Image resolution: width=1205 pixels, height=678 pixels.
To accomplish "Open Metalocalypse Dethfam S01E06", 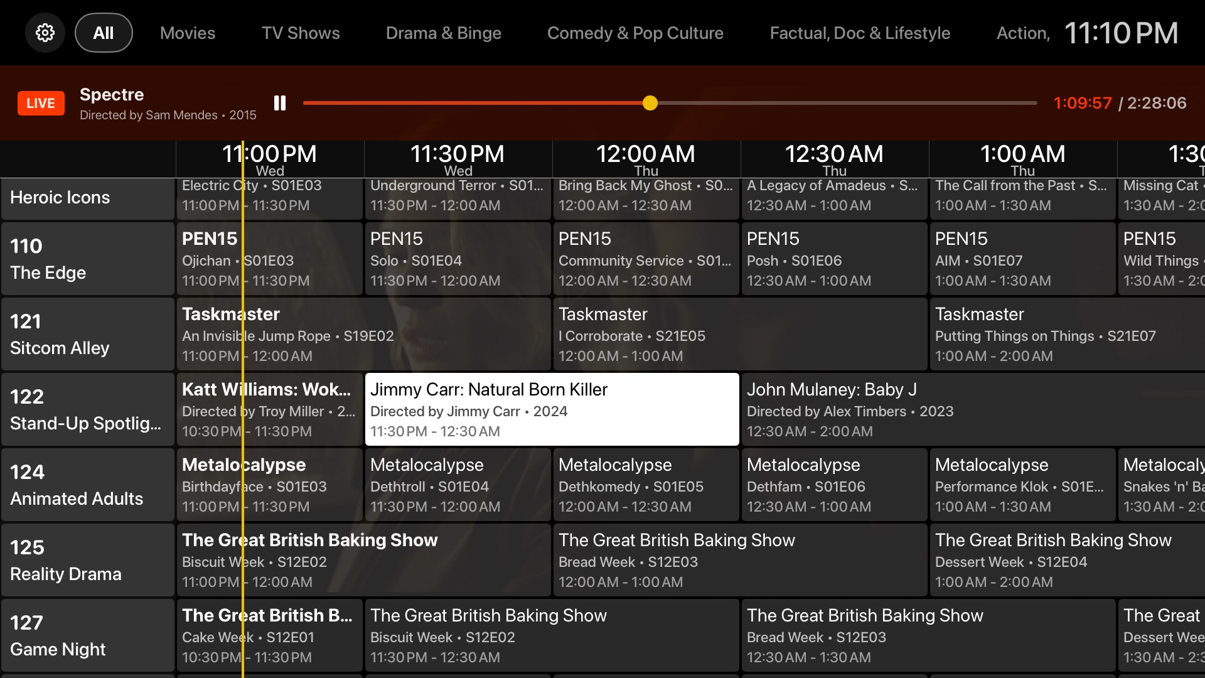I will pos(835,485).
